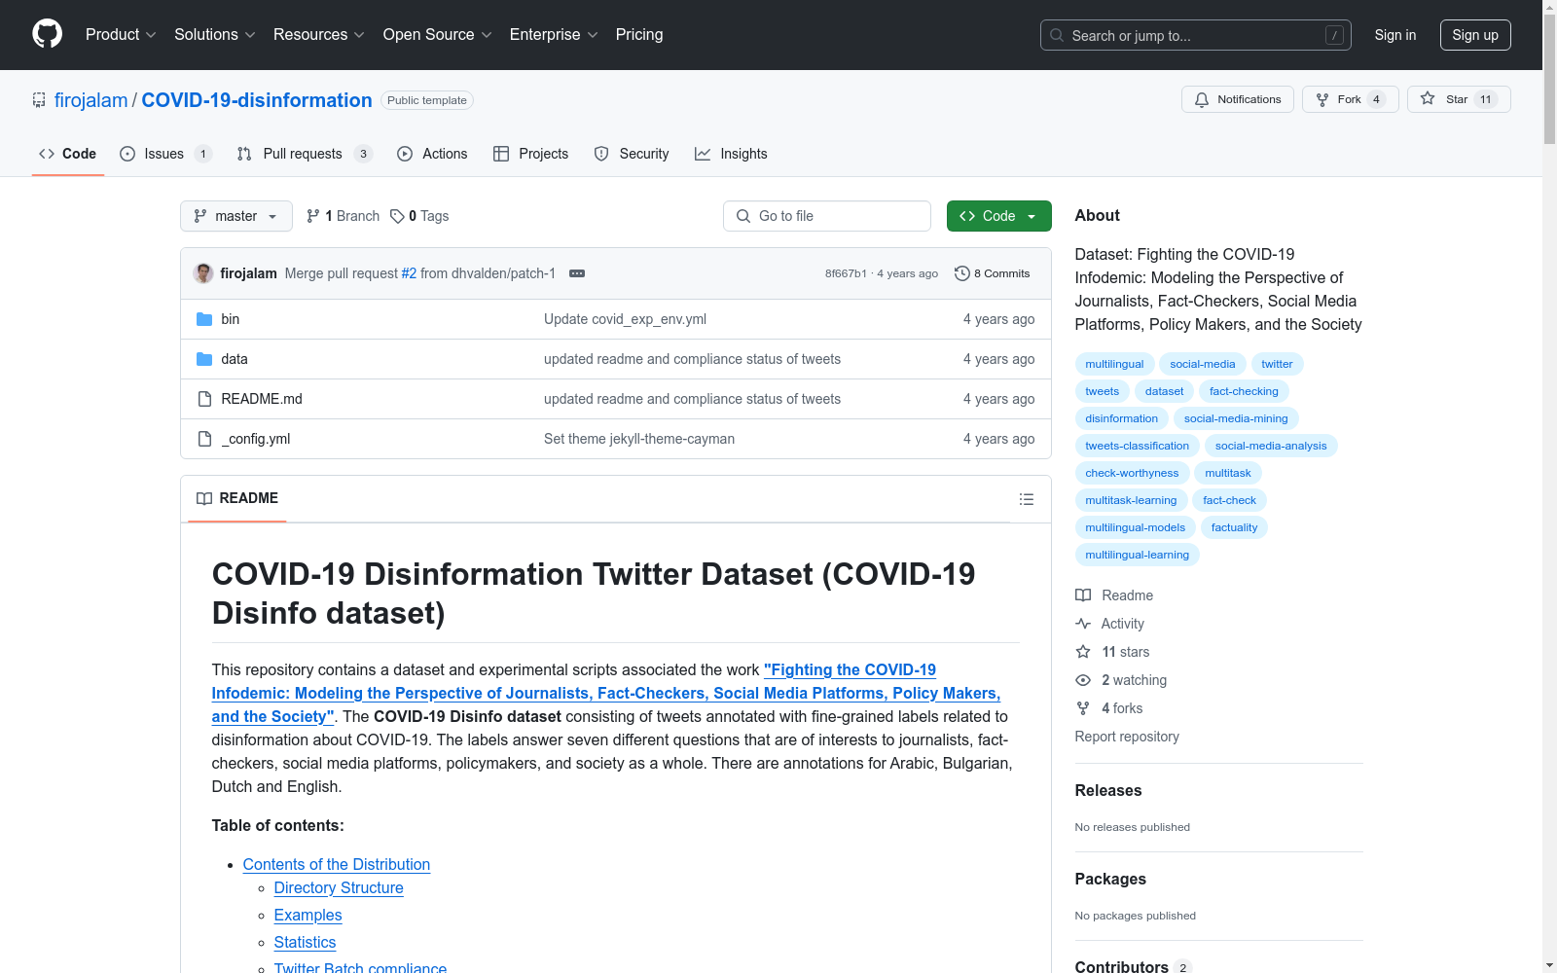This screenshot has width=1557, height=973.
Task: Click the page vertical scrollbar
Action: click(1549, 486)
